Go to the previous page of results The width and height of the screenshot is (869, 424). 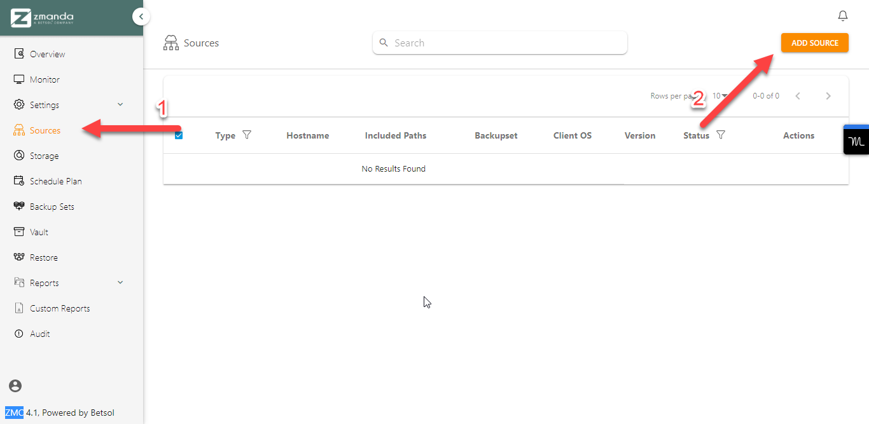point(798,96)
